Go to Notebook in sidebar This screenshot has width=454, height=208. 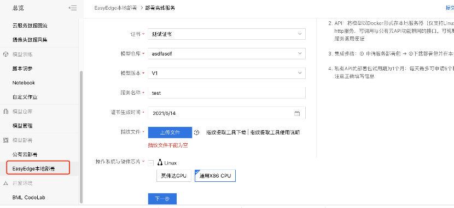[24, 83]
